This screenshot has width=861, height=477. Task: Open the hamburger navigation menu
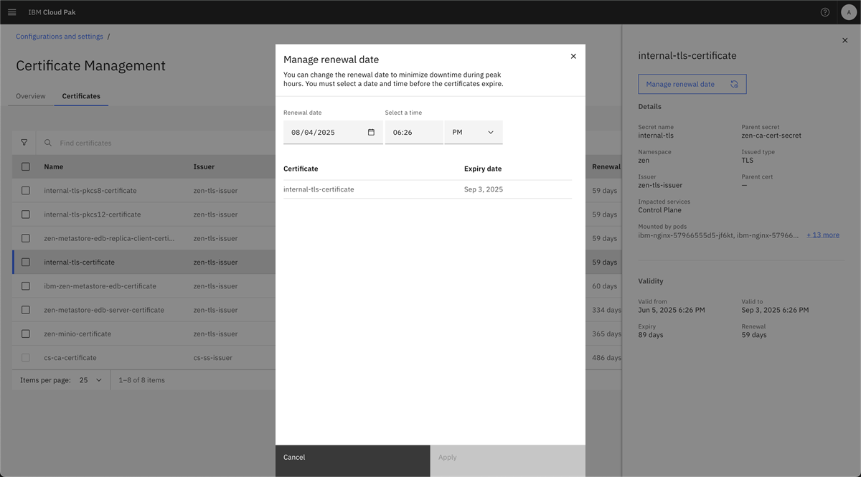coord(11,12)
